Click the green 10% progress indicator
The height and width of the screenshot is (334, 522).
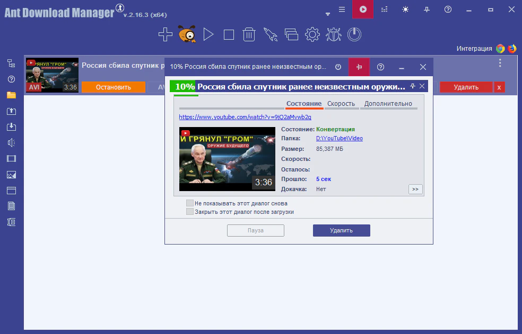pos(184,86)
